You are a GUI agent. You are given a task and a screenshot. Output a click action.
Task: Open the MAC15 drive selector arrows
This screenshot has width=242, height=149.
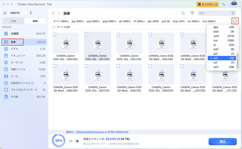tap(31, 13)
